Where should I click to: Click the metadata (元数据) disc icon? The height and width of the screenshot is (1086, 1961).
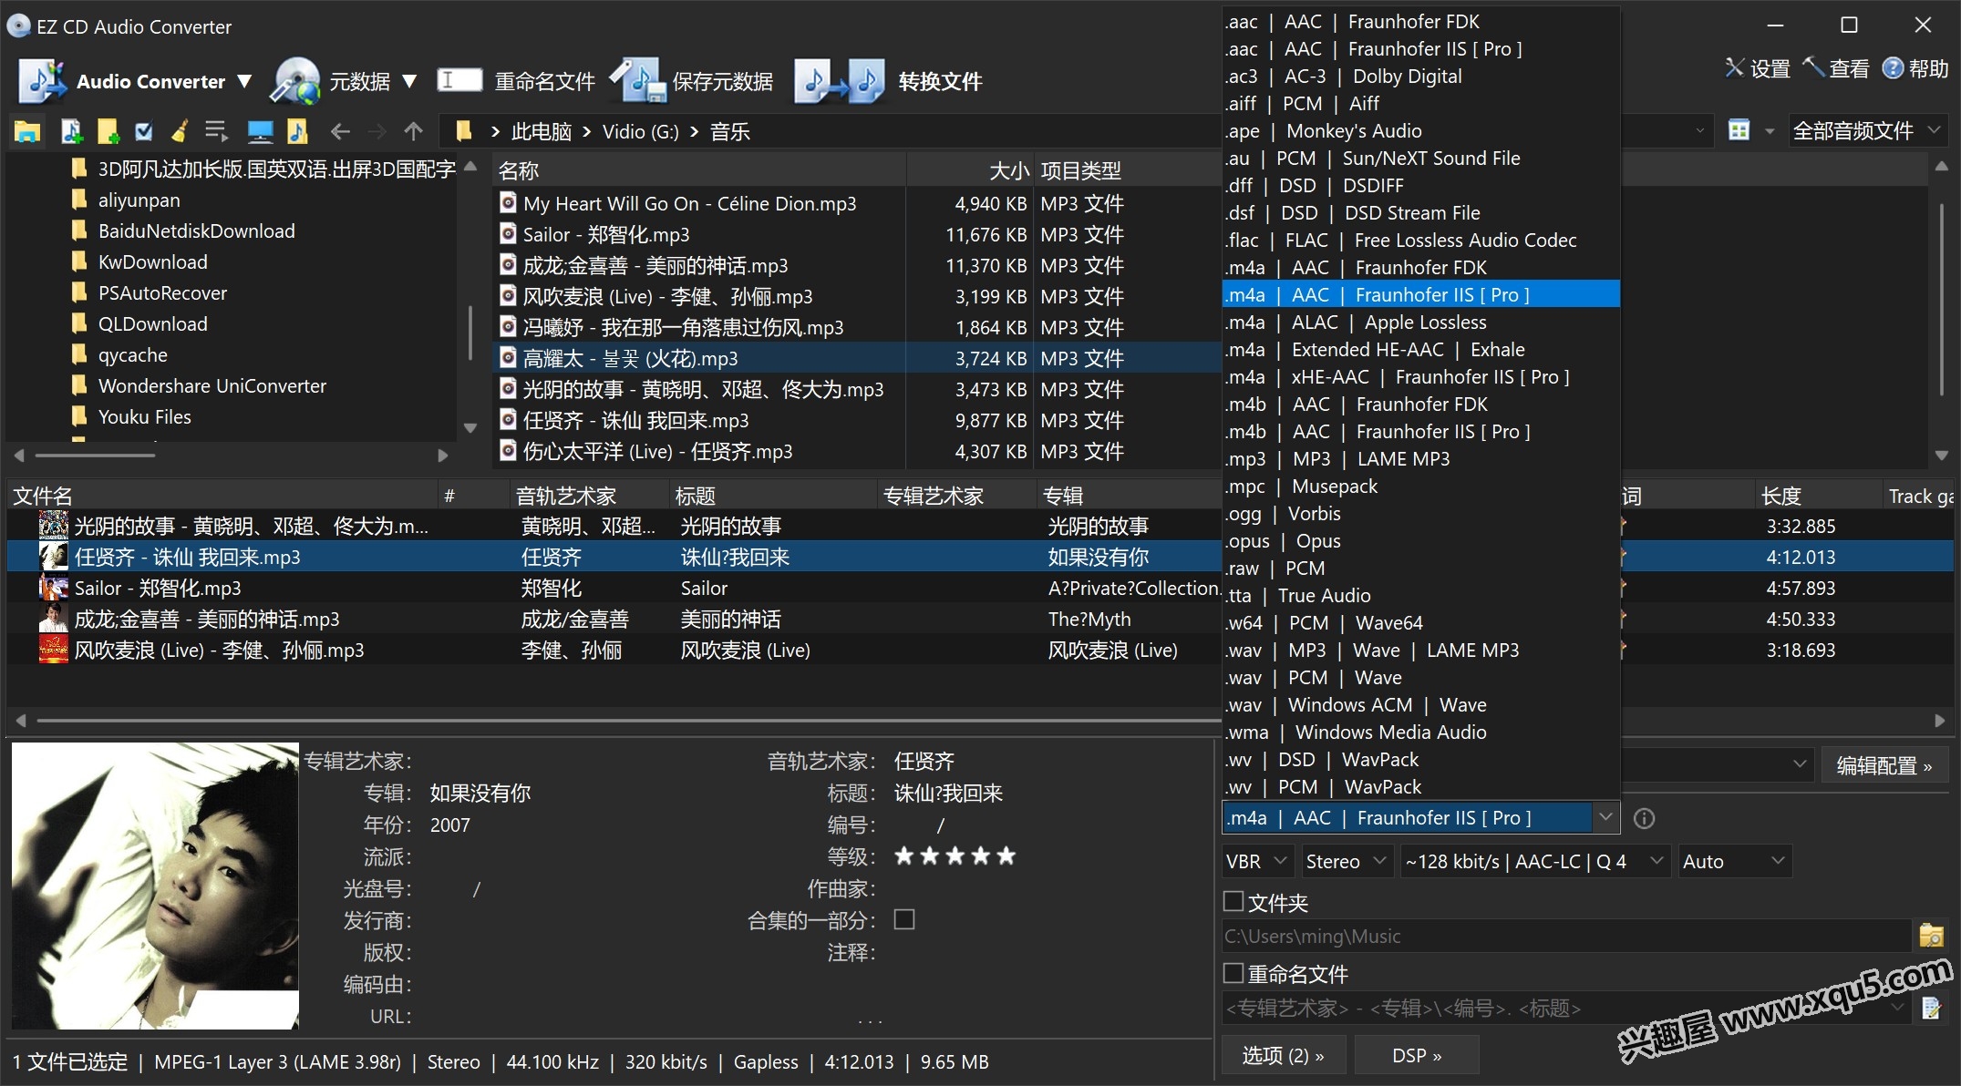pyautogui.click(x=295, y=81)
